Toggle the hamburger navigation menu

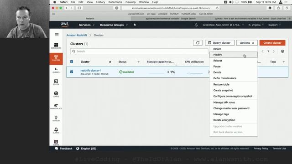[x=57, y=35]
